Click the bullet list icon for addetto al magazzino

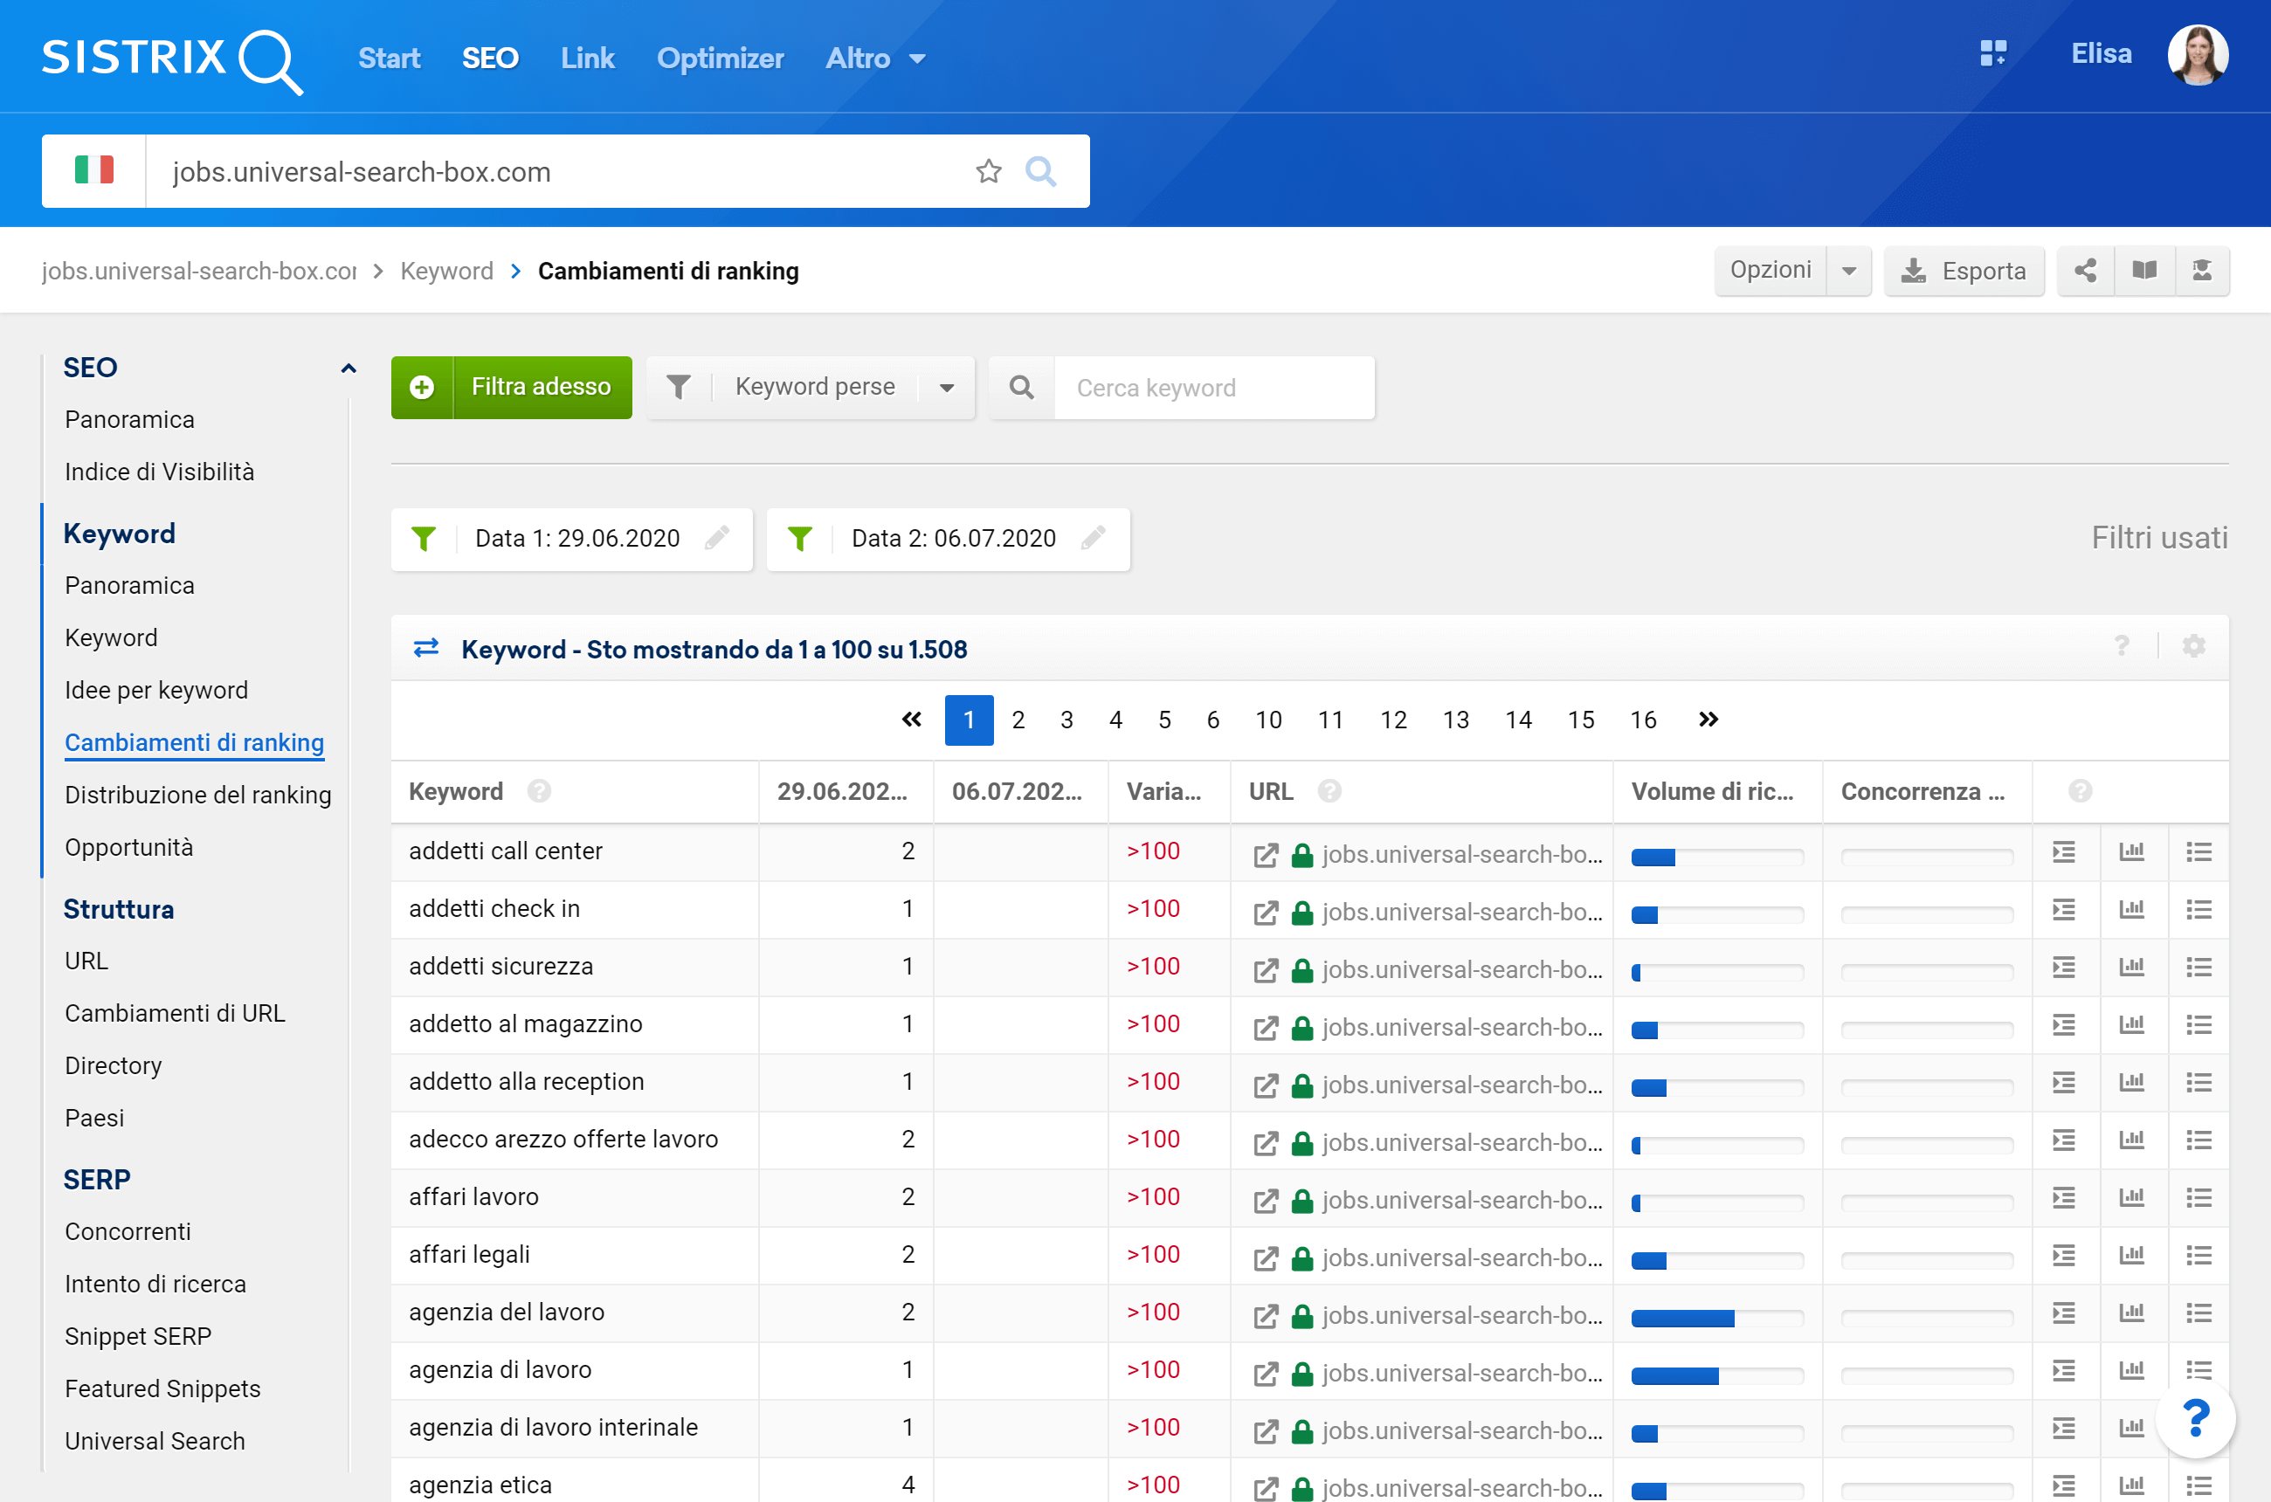tap(2199, 1024)
